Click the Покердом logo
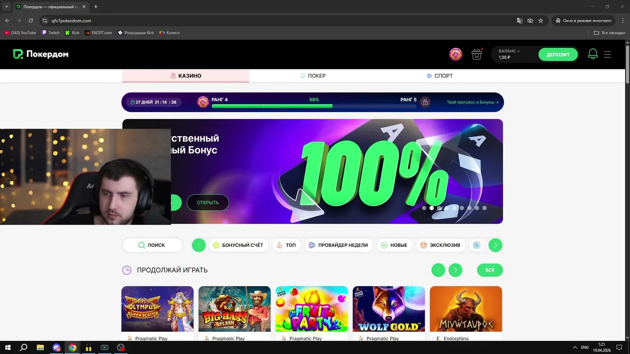 [x=40, y=54]
